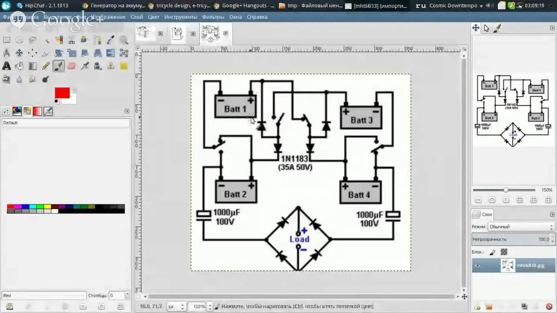Open the 'Изображение' menu

[x=108, y=17]
